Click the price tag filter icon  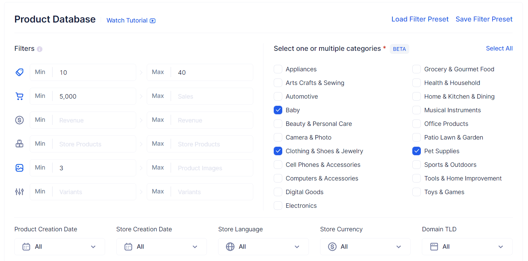(19, 72)
